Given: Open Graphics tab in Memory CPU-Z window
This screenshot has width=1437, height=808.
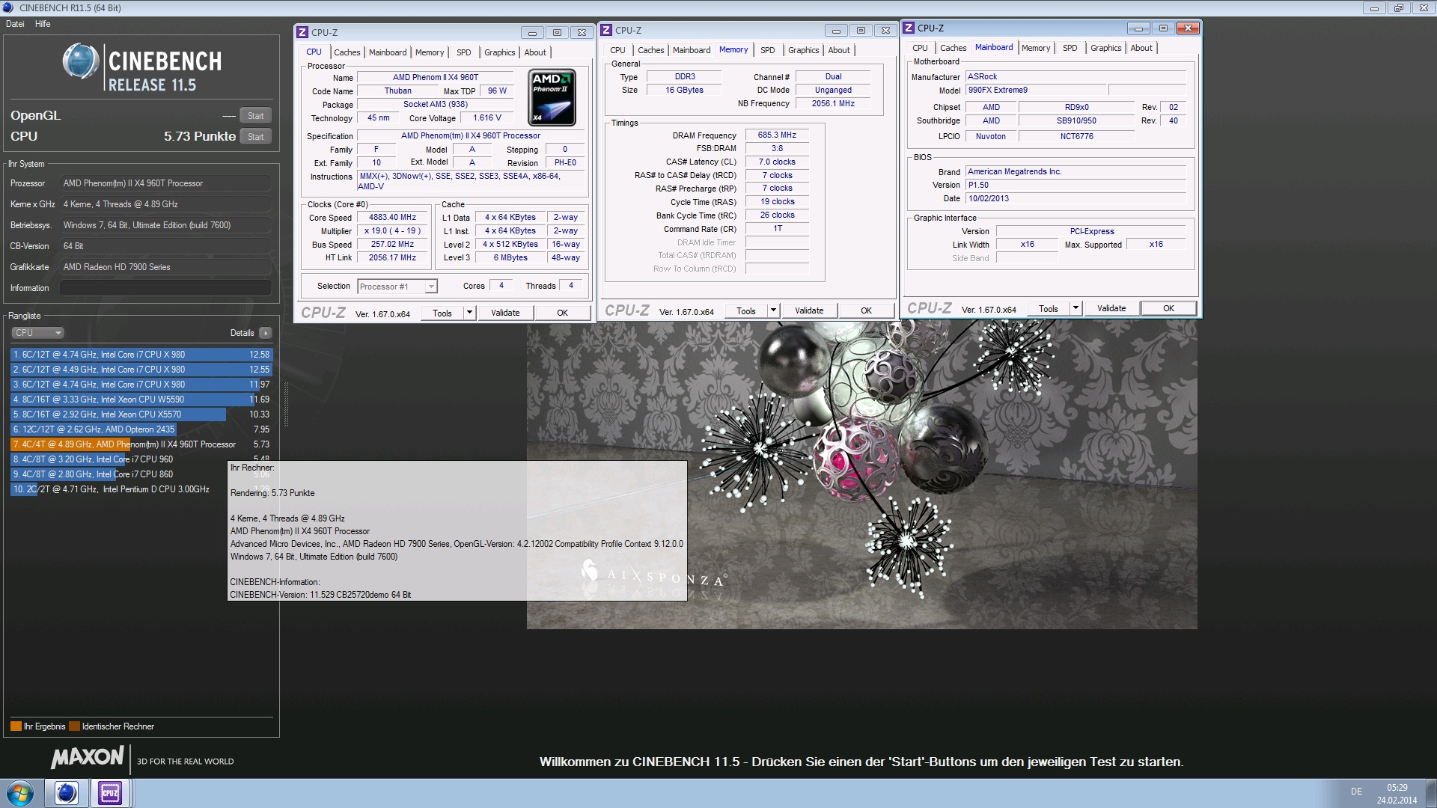Looking at the screenshot, I should point(803,50).
